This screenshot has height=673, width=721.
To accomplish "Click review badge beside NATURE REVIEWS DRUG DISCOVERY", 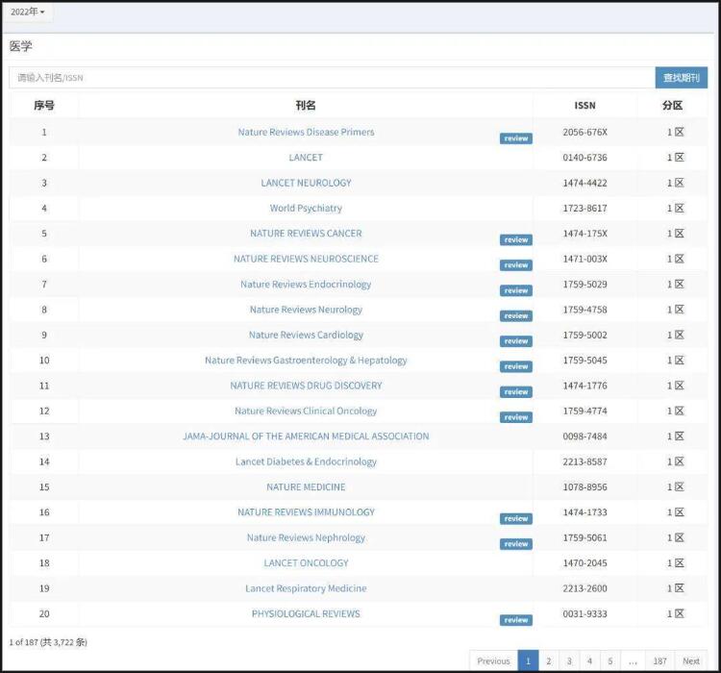I will coord(515,392).
